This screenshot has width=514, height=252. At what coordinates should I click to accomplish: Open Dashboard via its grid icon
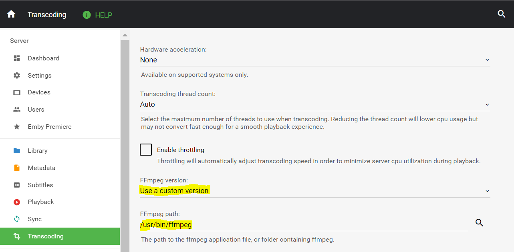(x=17, y=58)
